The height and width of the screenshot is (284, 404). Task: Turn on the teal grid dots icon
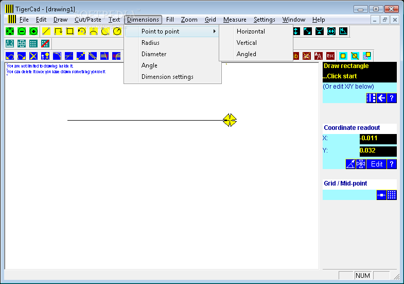click(x=33, y=44)
